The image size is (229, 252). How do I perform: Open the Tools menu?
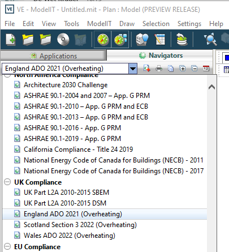tap(72, 24)
